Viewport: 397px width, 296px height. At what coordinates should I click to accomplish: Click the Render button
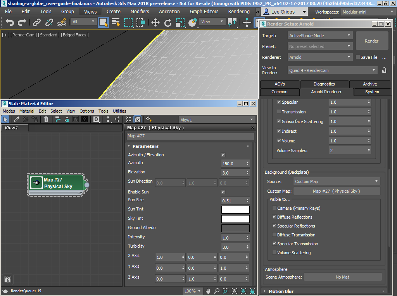point(371,41)
